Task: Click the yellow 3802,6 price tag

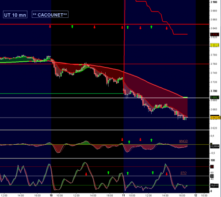Action: click(215, 45)
